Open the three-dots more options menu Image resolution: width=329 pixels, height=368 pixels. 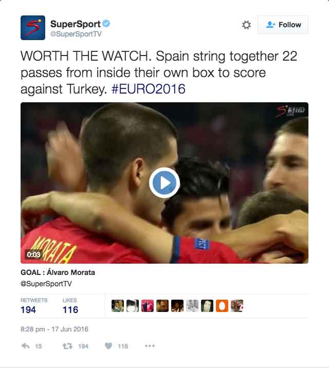click(x=150, y=346)
